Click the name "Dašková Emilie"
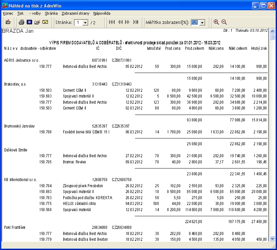Screen dimensions: 277x250 pos(16,150)
